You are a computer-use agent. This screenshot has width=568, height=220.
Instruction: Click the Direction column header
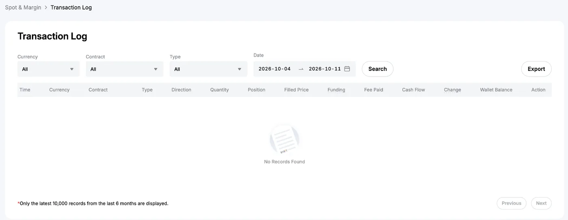tap(181, 90)
